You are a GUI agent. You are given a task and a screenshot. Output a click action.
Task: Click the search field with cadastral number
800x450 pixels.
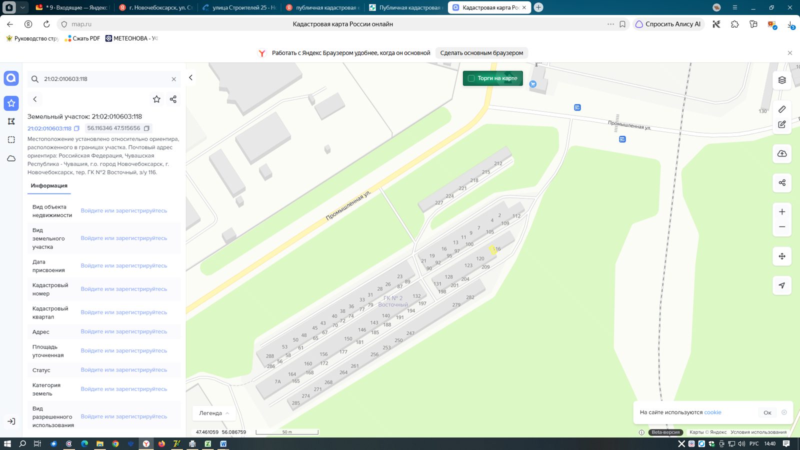pos(104,79)
